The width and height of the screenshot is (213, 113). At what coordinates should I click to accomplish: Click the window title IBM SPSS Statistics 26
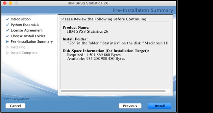(88, 3)
